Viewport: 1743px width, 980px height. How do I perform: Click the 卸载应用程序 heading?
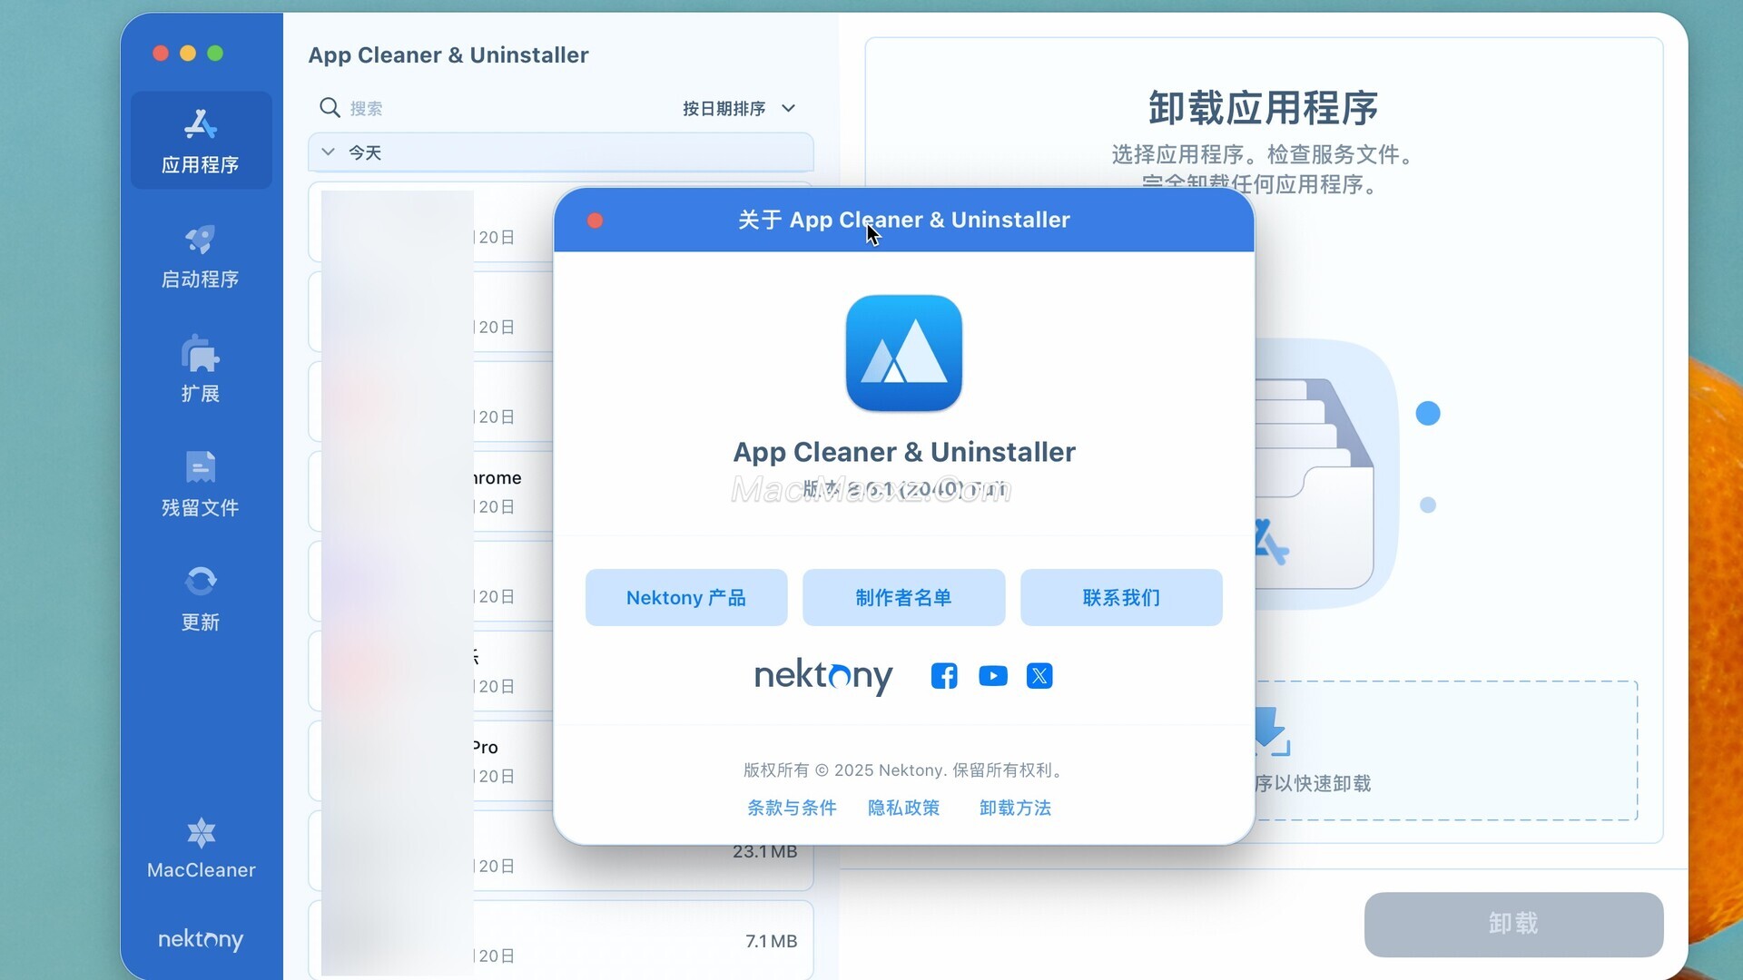(x=1263, y=108)
